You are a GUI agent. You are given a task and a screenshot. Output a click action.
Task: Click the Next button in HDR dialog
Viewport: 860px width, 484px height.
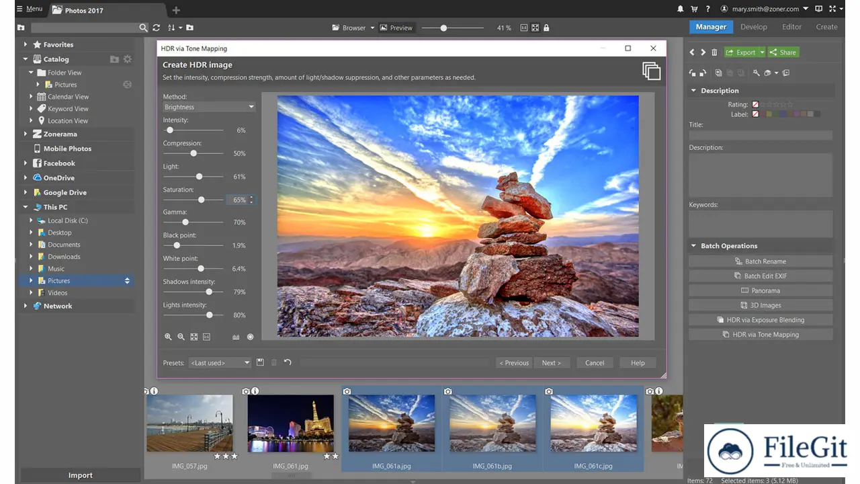552,363
